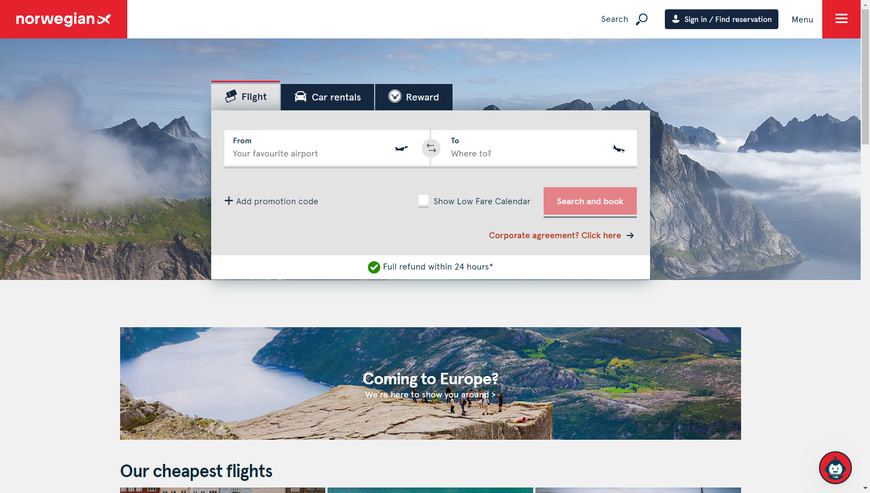Open the red hamburger menu icon
Image resolution: width=870 pixels, height=493 pixels.
(841, 19)
